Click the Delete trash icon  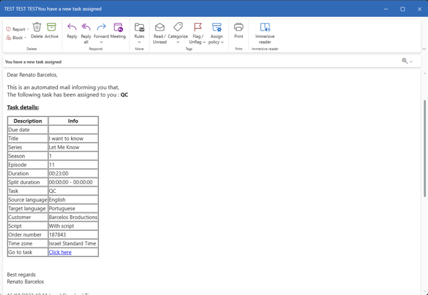pos(37,28)
